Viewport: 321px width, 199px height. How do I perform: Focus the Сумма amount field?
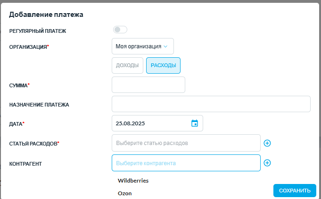click(148, 84)
